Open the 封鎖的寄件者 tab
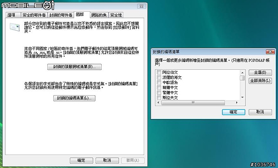Screen dimensions: 278x168 [61, 15]
